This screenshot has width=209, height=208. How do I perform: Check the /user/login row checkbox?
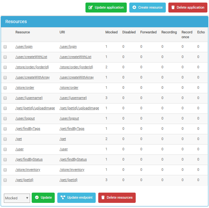(x=5, y=47)
